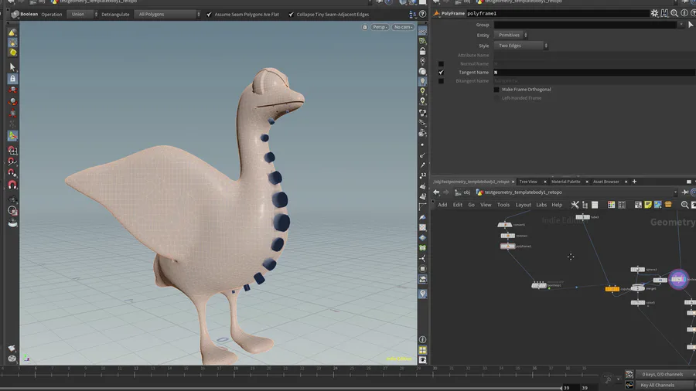The image size is (696, 391).
Task: Add a yellow sticky note
Action: click(648, 204)
